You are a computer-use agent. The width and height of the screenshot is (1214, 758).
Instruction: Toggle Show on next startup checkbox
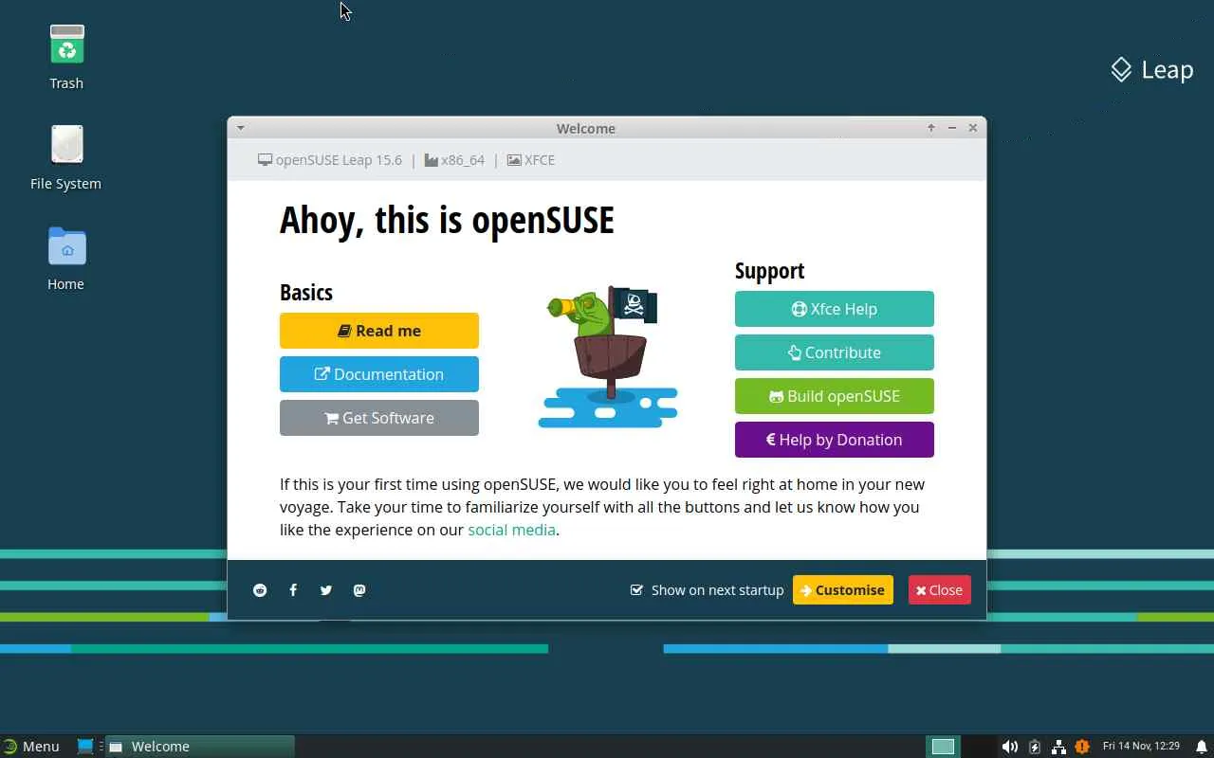(636, 590)
